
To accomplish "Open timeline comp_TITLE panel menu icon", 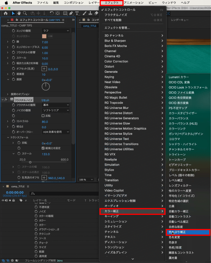I will [28, 186].
